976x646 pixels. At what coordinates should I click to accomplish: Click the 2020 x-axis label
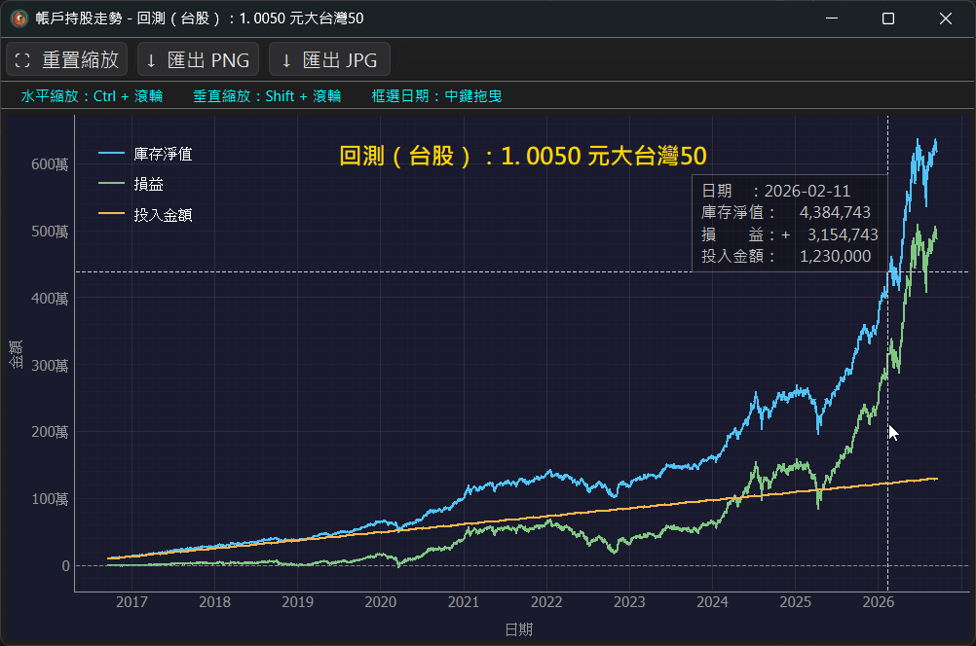click(380, 602)
